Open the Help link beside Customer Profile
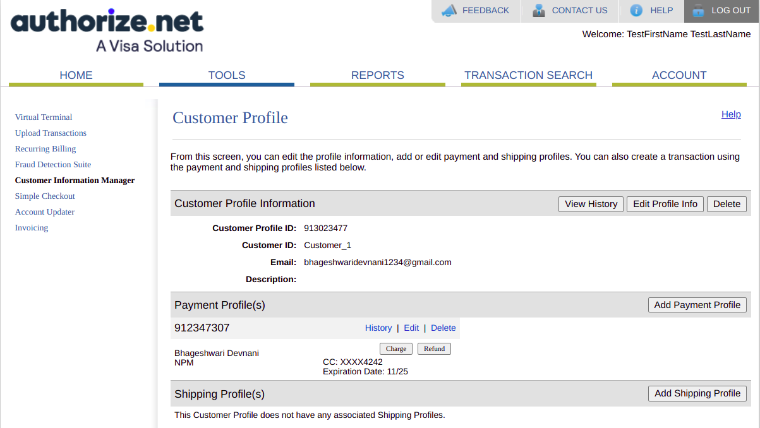This screenshot has height=428, width=760. [x=731, y=114]
